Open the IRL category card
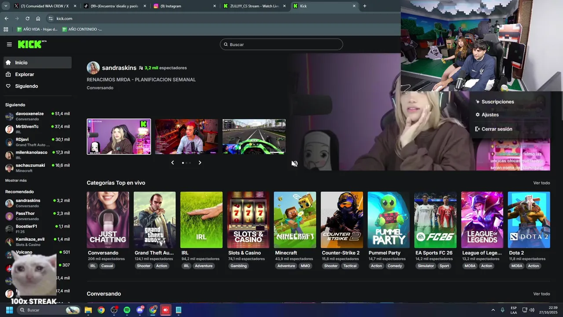563x317 pixels. pyautogui.click(x=201, y=220)
